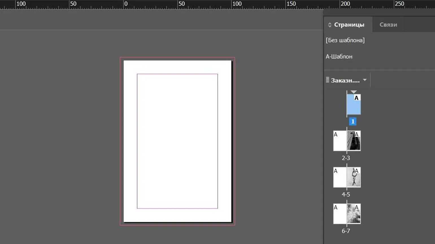Screen dimensions: 435x244
Task: Click the grip icon left of Заказн....
Action: [327, 80]
